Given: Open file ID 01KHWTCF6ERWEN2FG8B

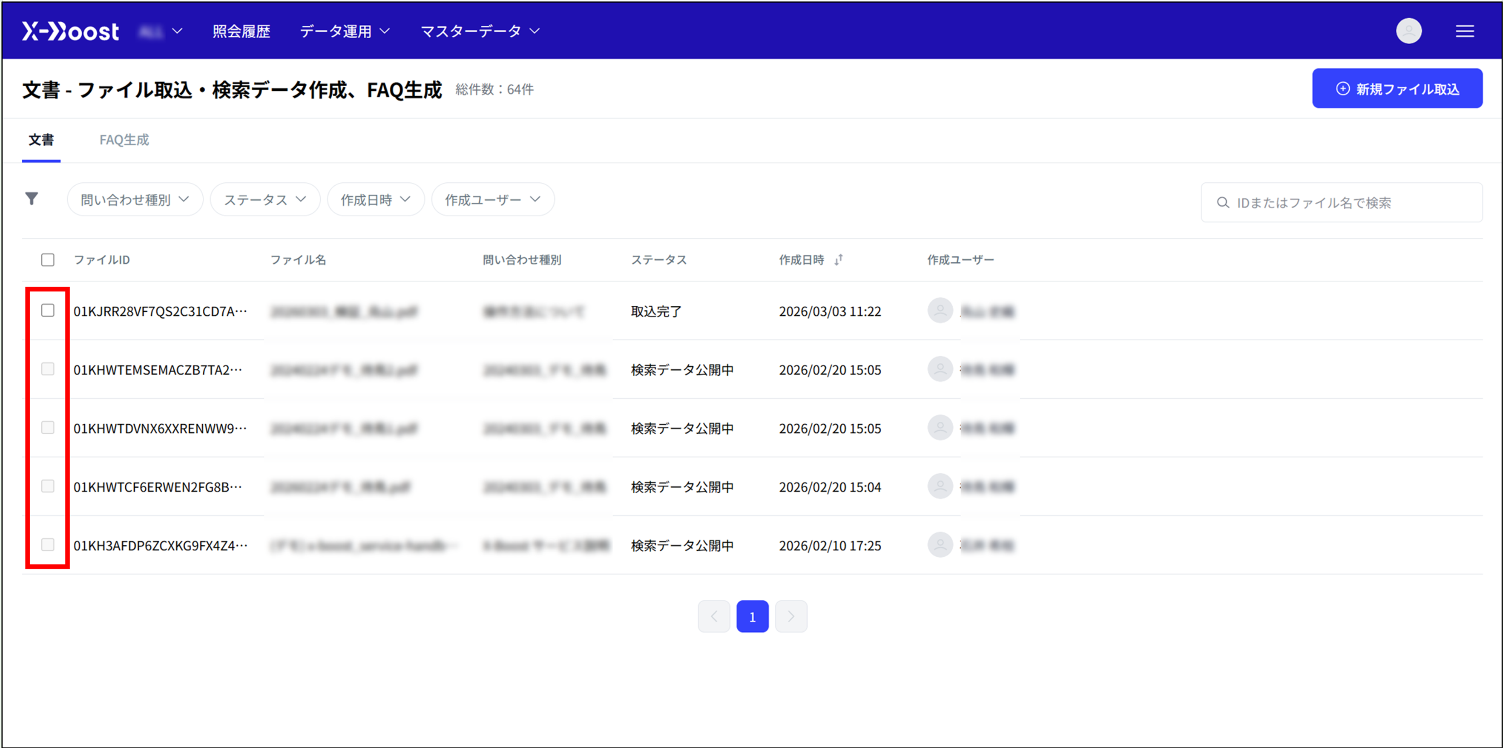Looking at the screenshot, I should point(158,486).
